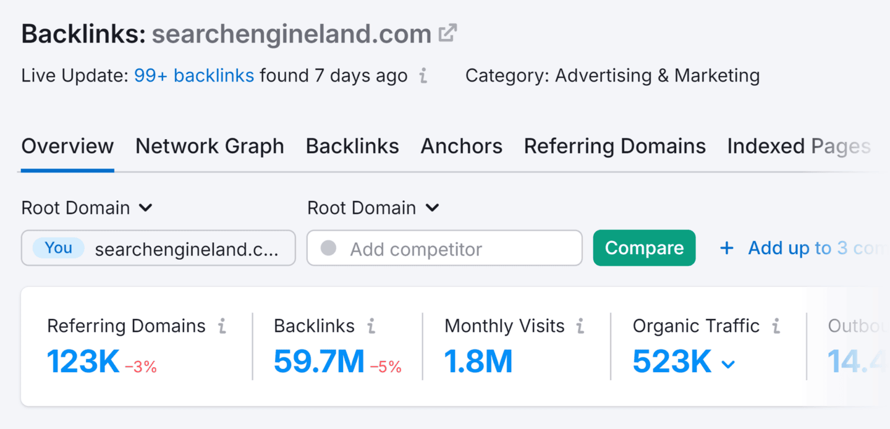Click info icon beside Monthly Visits
The width and height of the screenshot is (890, 429).
[x=580, y=326]
